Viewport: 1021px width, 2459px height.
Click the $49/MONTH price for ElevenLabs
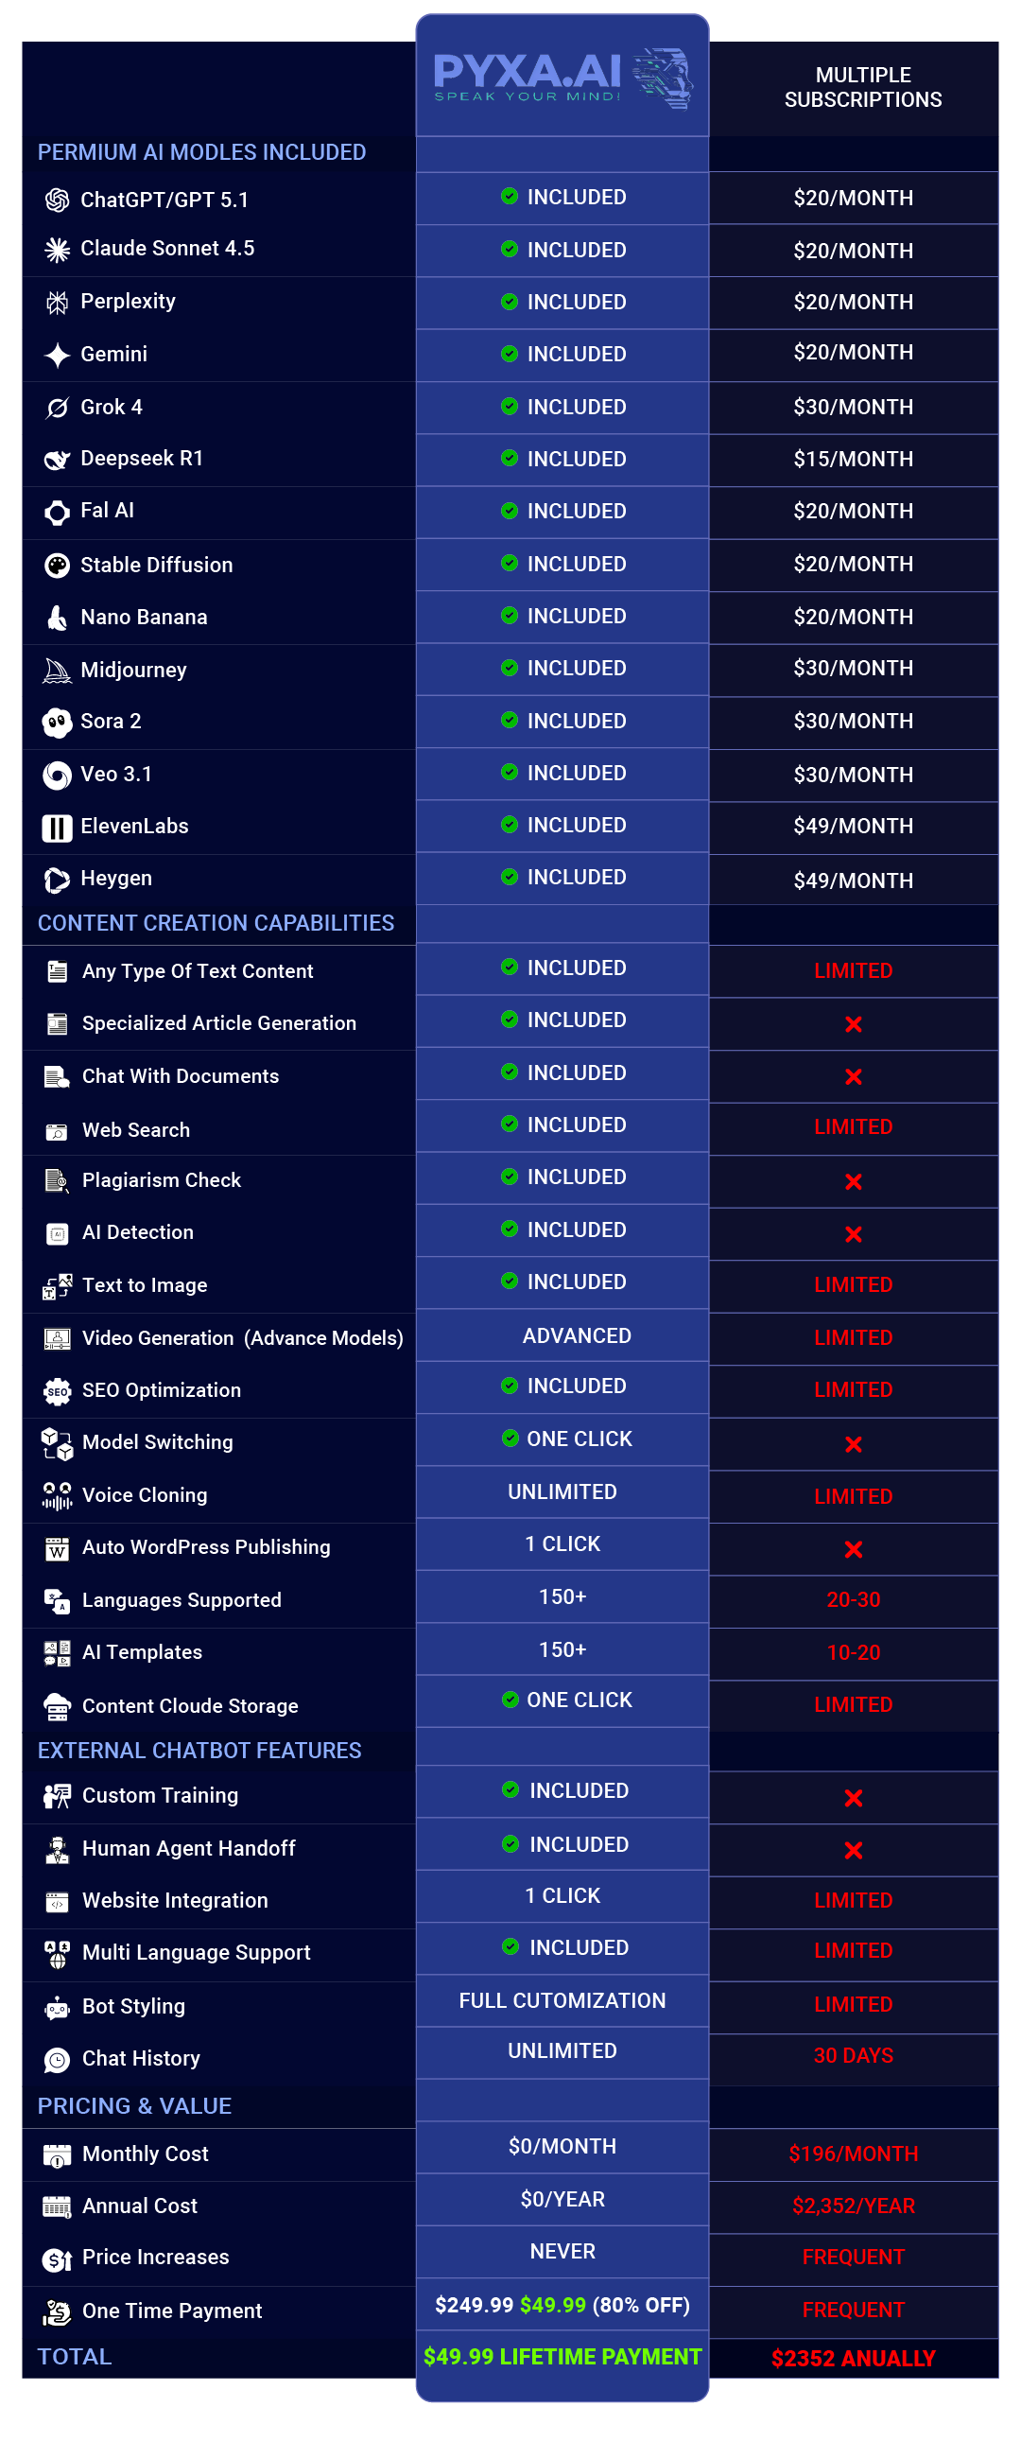[x=853, y=827]
